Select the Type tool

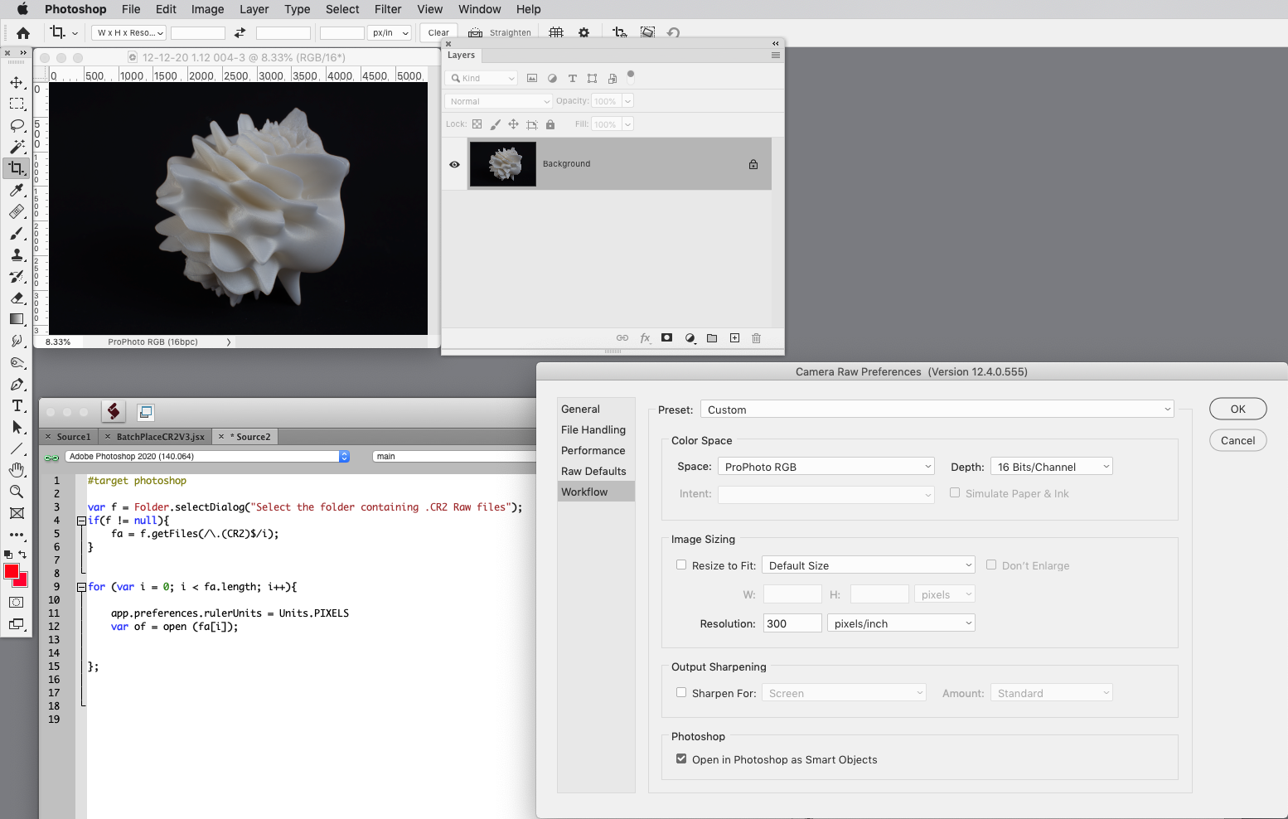click(x=17, y=405)
